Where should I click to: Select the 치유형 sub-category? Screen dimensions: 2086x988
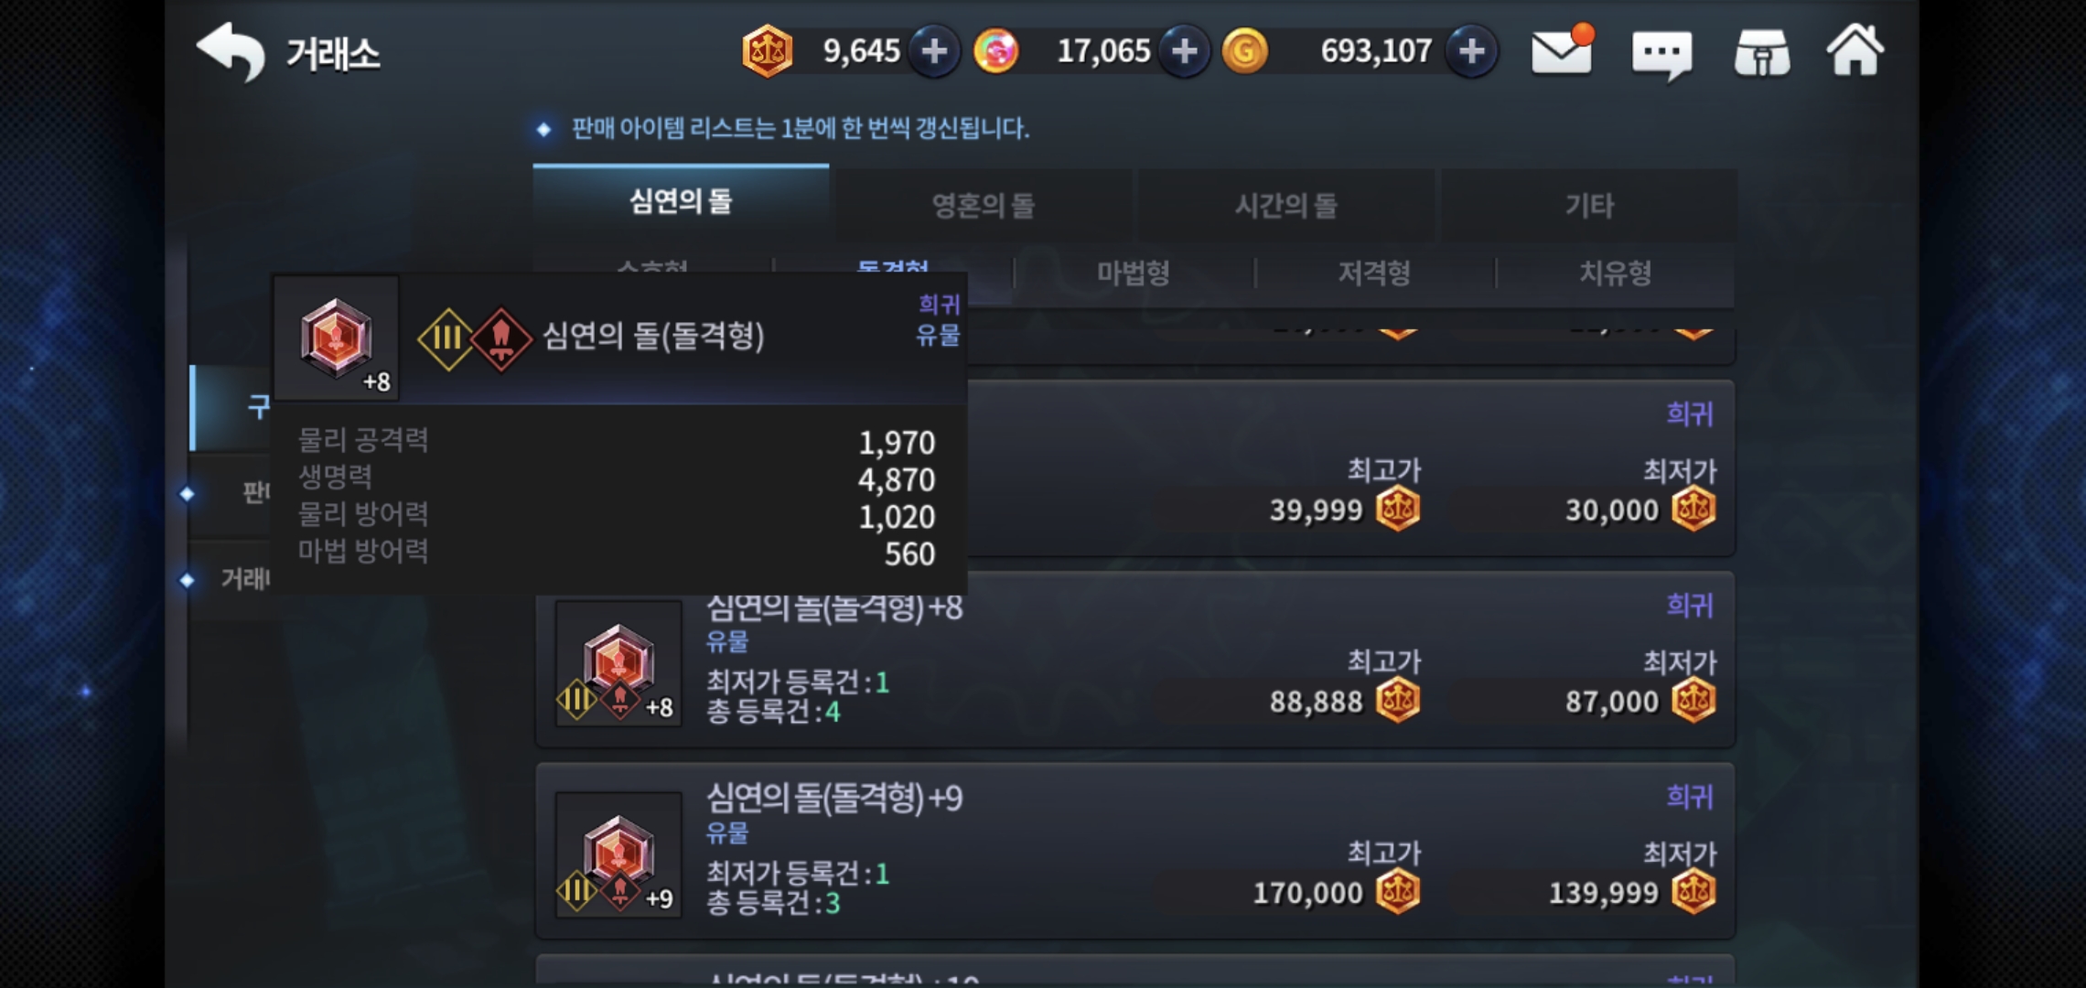pyautogui.click(x=1616, y=273)
